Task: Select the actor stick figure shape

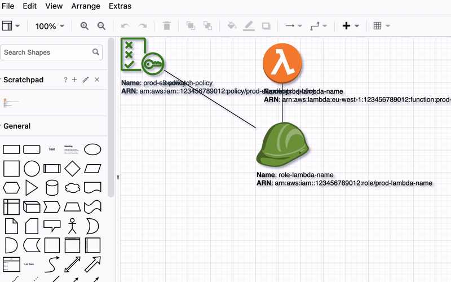Action: [73, 226]
